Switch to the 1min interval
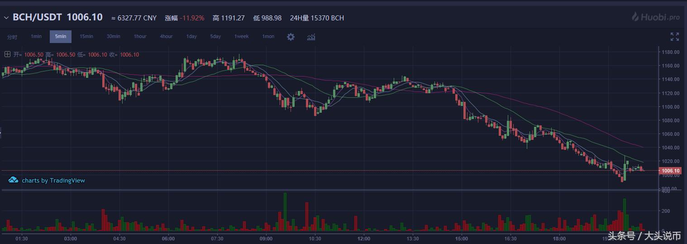Screen dimensions: 687x244 (36, 37)
